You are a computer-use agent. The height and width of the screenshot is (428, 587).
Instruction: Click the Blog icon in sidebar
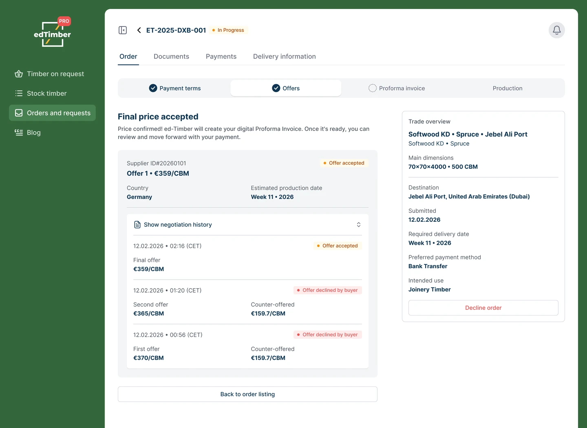(x=19, y=132)
